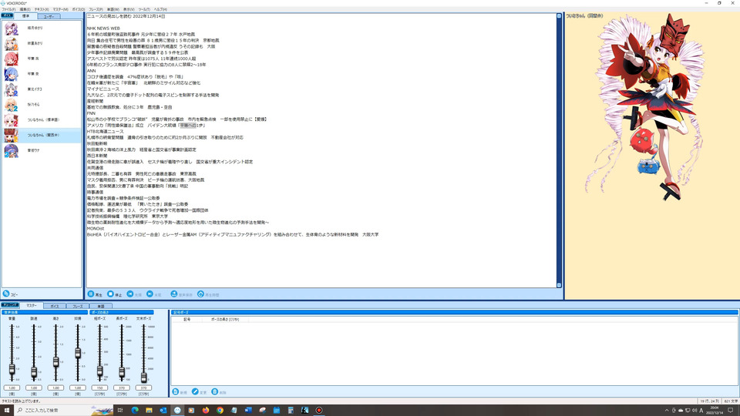
Task: Click the 記号 column header
Action: pos(187,319)
